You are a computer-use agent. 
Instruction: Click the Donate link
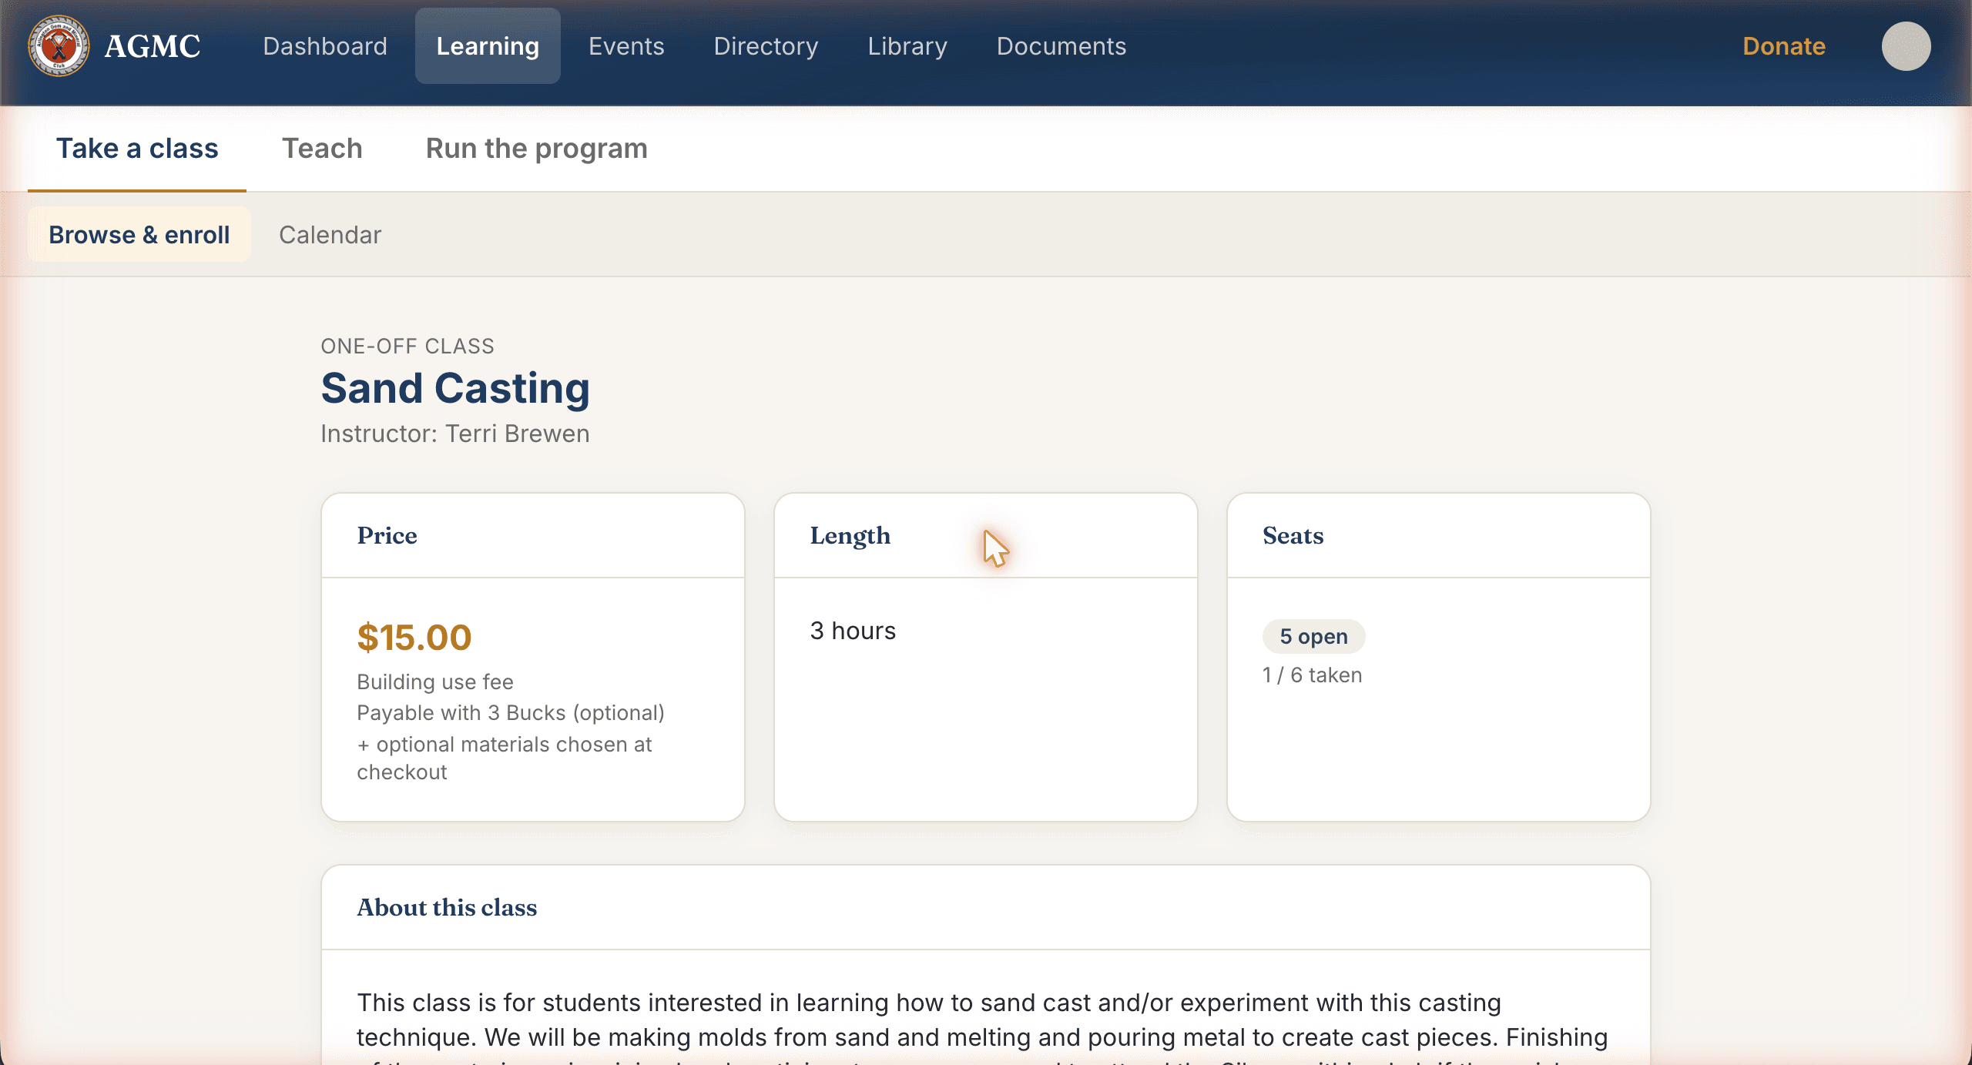(1784, 46)
